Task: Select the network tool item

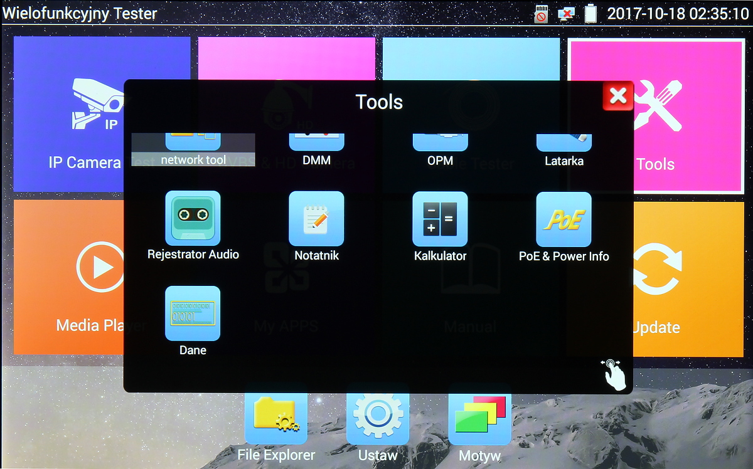Action: (193, 150)
